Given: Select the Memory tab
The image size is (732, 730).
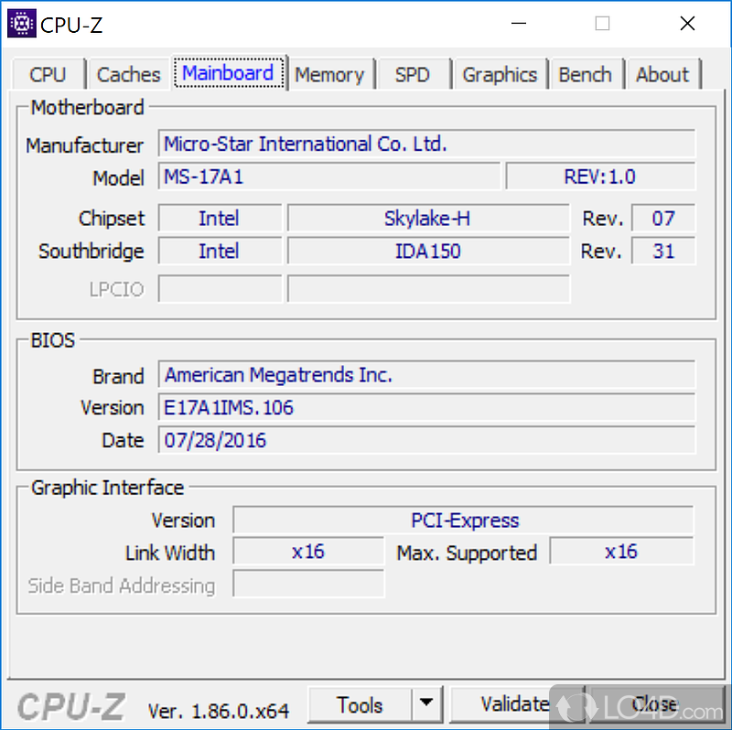Looking at the screenshot, I should tap(329, 74).
